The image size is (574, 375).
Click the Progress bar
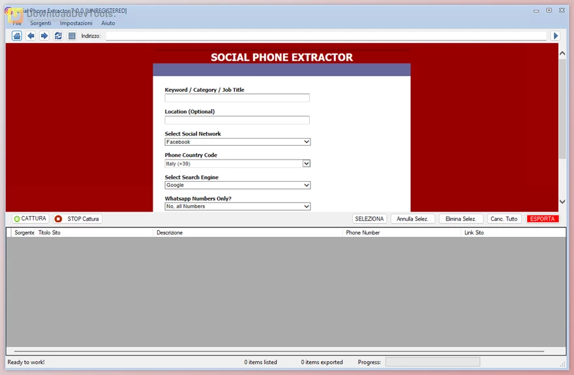point(432,362)
